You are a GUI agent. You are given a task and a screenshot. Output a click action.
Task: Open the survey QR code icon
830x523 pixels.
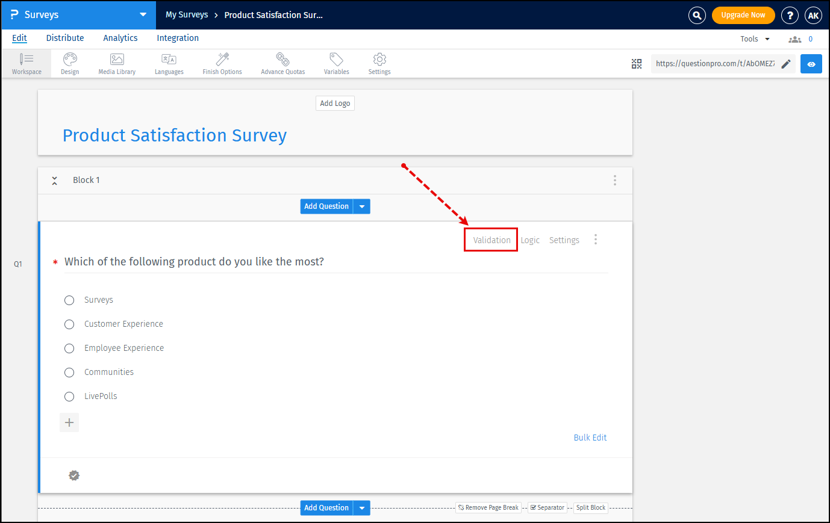[x=636, y=63]
